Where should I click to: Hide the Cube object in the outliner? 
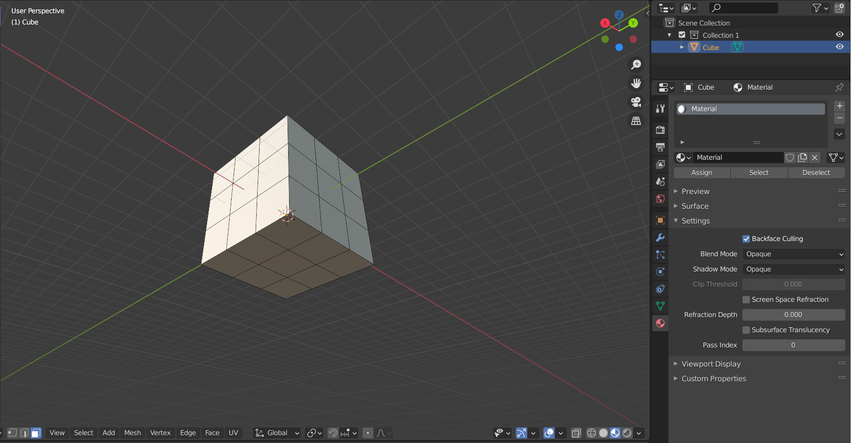(x=839, y=47)
